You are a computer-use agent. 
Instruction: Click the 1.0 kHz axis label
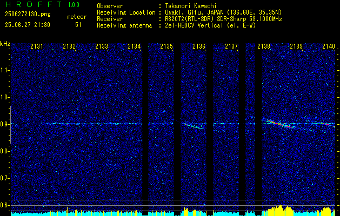pyautogui.click(x=4, y=97)
